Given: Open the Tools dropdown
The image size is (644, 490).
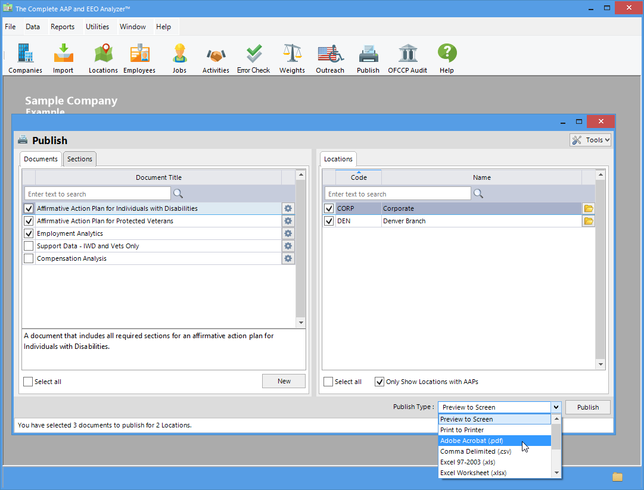Looking at the screenshot, I should pyautogui.click(x=590, y=140).
